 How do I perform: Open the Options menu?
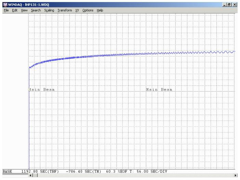(x=88, y=10)
